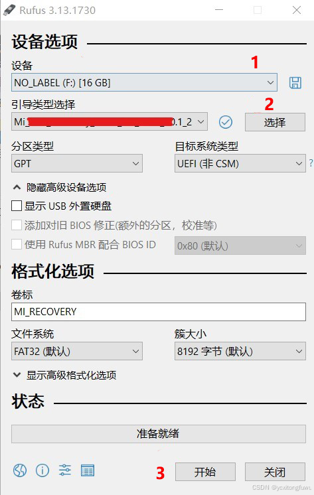Click the 选择 button
This screenshot has height=495, width=314.
tap(275, 122)
